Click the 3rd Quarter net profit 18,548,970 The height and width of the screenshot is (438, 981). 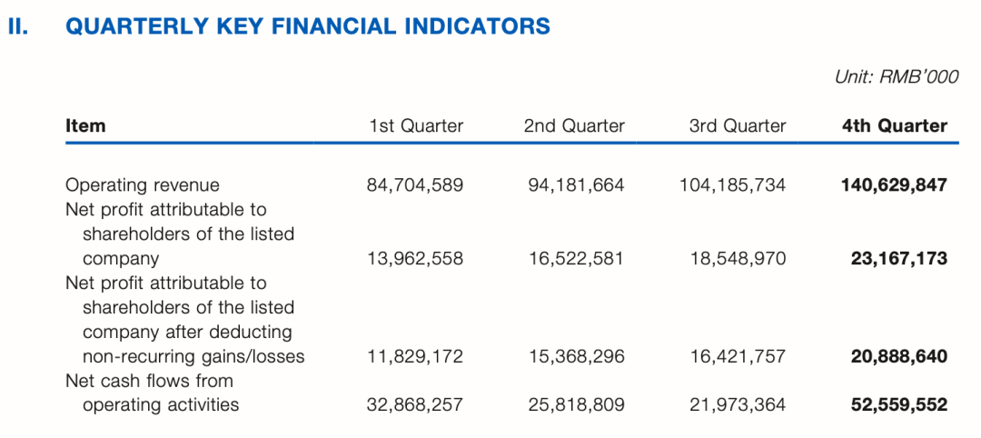pyautogui.click(x=738, y=259)
